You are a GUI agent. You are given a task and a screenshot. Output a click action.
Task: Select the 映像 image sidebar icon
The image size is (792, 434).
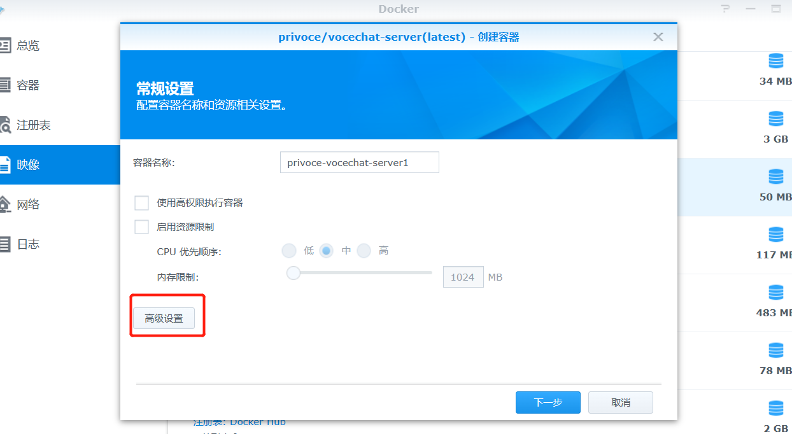4,164
